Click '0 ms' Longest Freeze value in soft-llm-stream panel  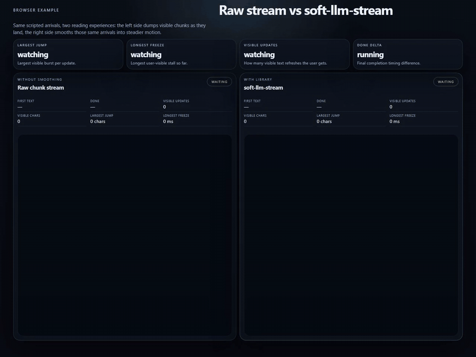click(395, 121)
